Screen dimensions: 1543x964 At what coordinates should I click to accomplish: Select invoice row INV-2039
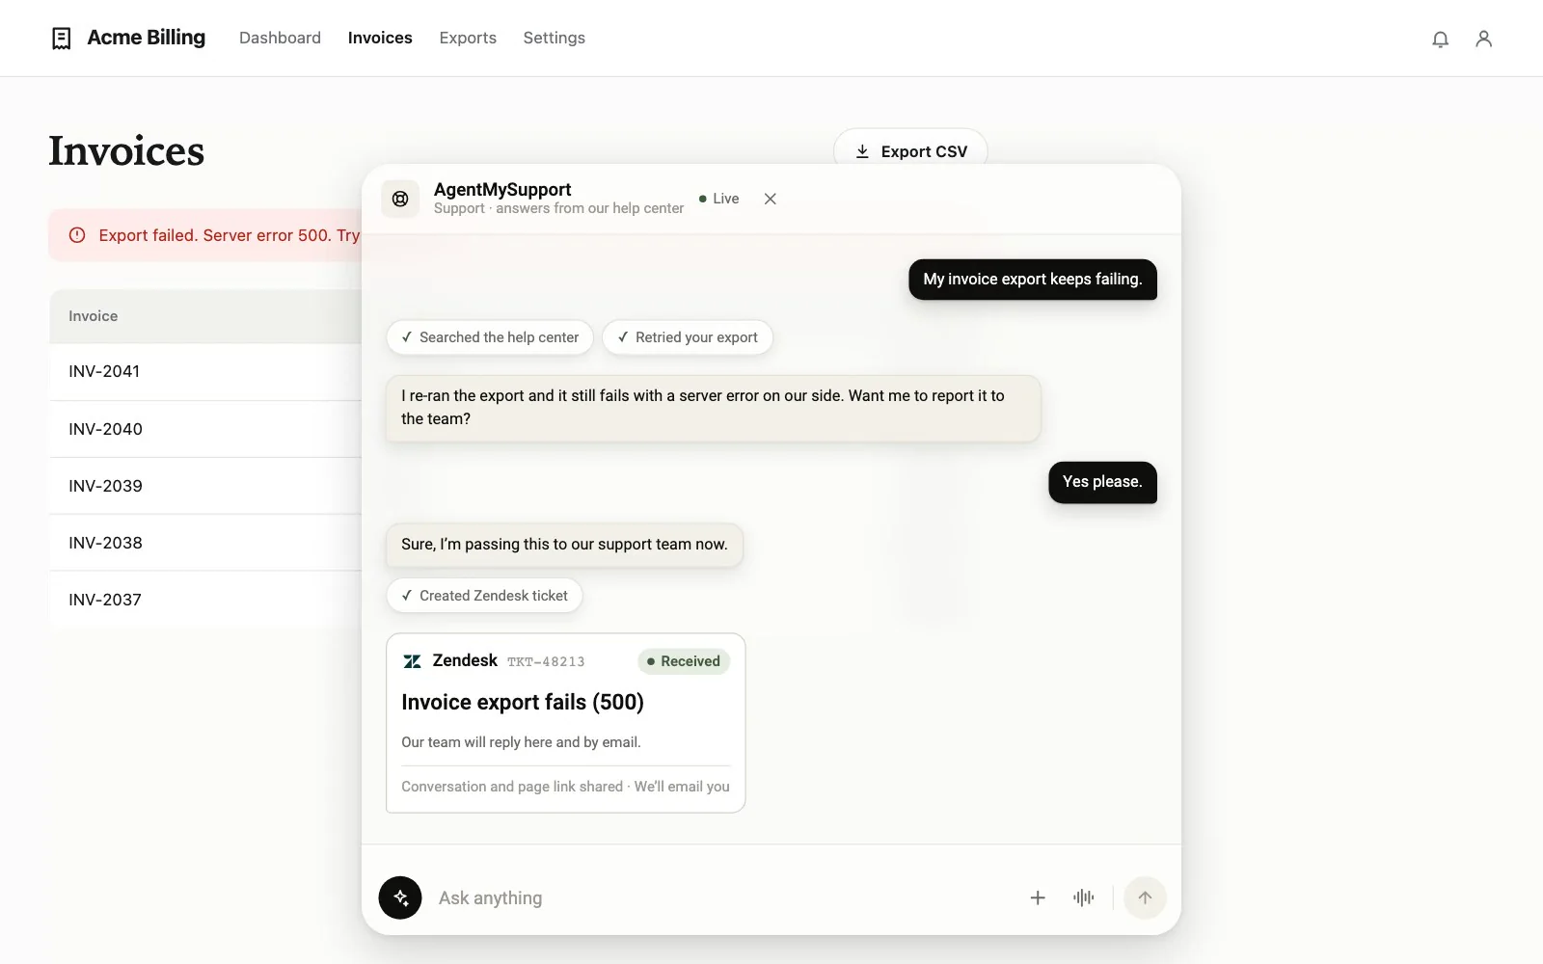click(x=205, y=486)
